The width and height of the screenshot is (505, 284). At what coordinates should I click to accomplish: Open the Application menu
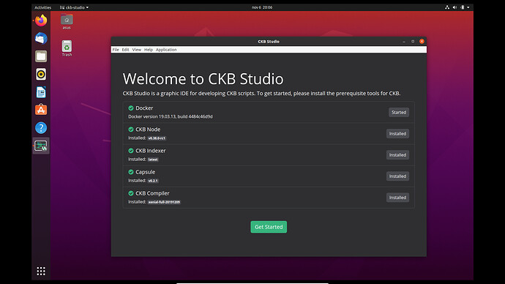pyautogui.click(x=166, y=50)
